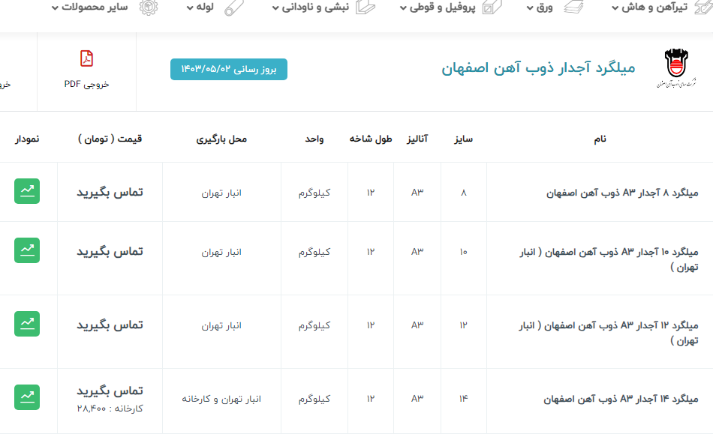View chart icon for میلگرد 14 row
Image resolution: width=713 pixels, height=434 pixels.
(x=27, y=396)
